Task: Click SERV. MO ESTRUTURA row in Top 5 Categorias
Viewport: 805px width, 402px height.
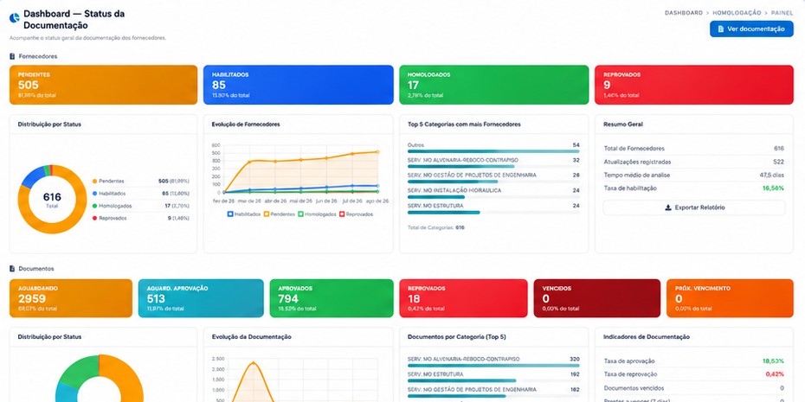Action: [493, 208]
